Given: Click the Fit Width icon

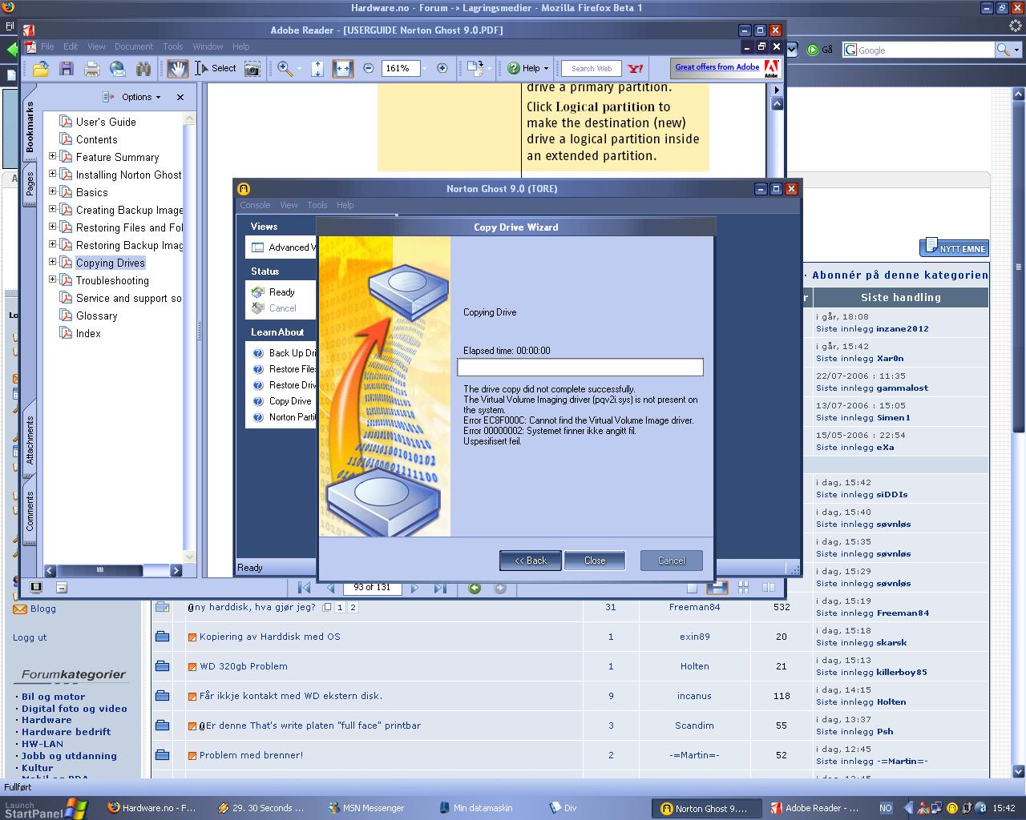Looking at the screenshot, I should tap(342, 69).
